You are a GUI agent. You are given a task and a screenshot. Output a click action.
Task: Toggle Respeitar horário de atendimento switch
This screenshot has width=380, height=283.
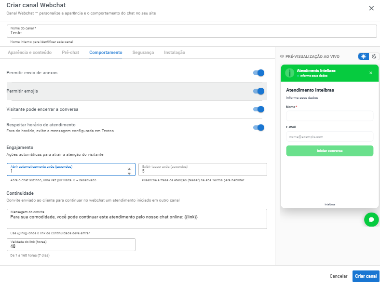point(258,127)
